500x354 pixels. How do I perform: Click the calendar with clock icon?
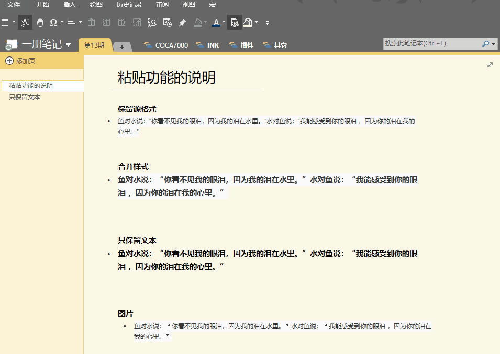[167, 22]
